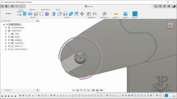
Task: Expand the Document Settings node
Action: 6,28
